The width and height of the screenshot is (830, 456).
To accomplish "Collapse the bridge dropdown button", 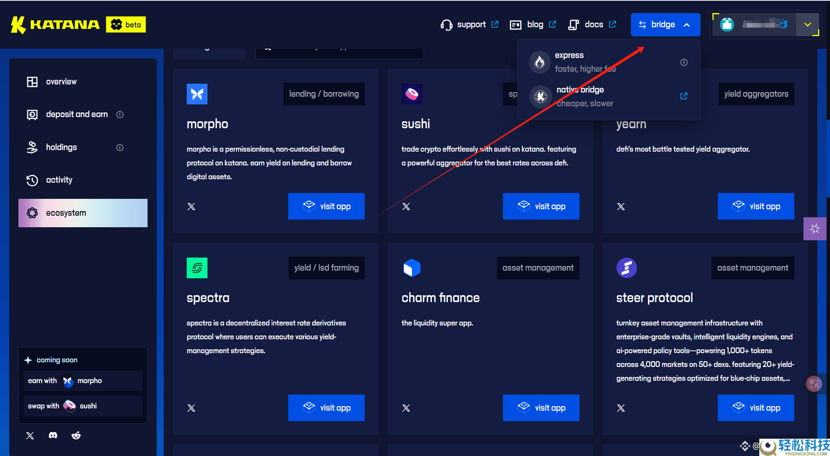I will tap(665, 25).
